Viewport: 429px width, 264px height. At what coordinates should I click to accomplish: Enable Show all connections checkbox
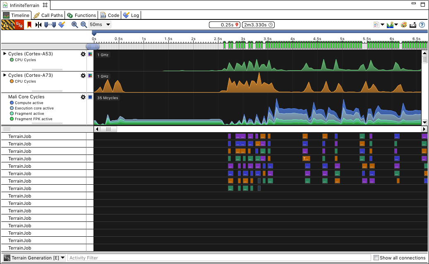(376, 258)
